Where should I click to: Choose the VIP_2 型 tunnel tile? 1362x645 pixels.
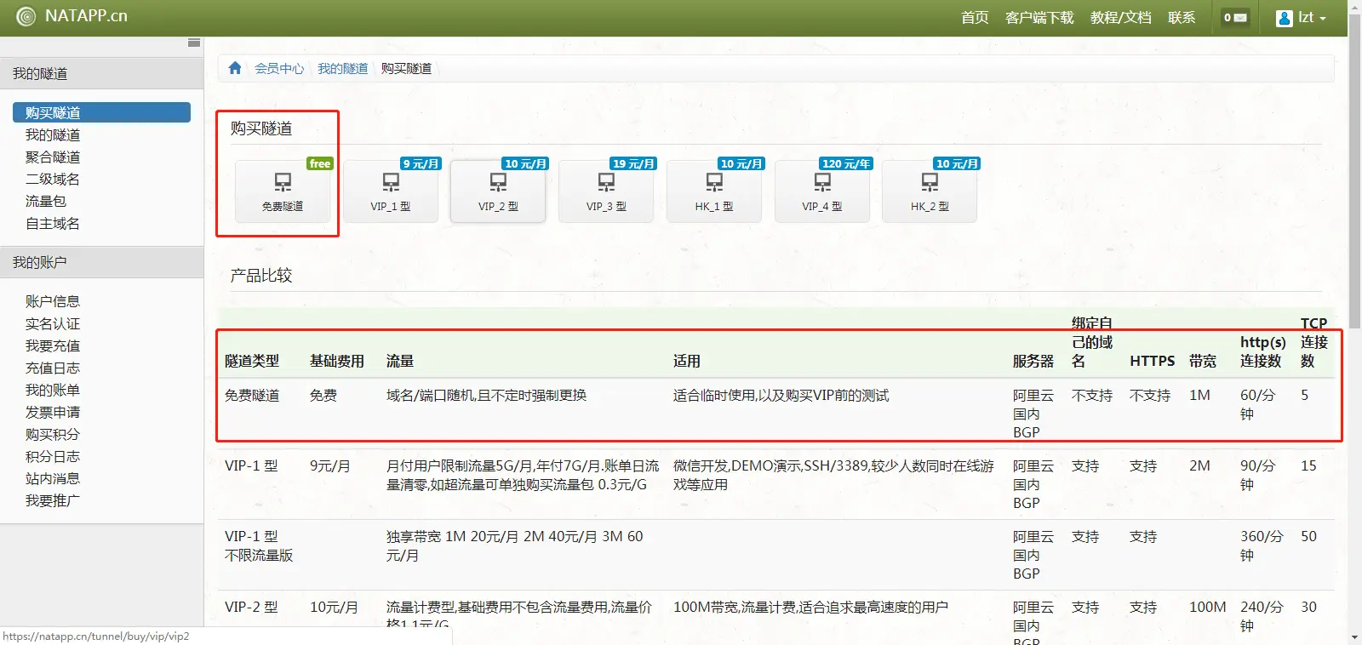[498, 191]
